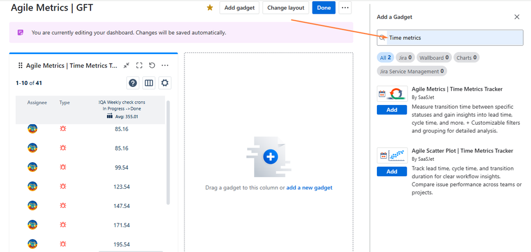Click the gadget table horizontal scrollbar
The width and height of the screenshot is (531, 252).
coord(131,251)
